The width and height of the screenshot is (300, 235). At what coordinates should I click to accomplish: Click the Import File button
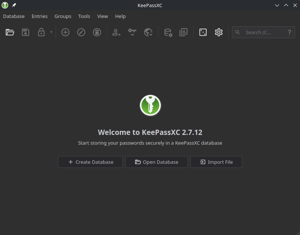(x=217, y=162)
